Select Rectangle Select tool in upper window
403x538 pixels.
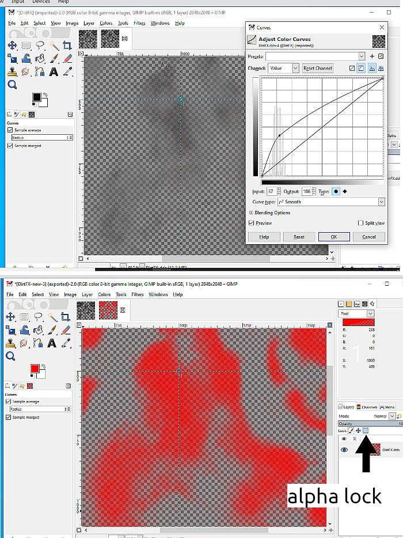(x=26, y=46)
